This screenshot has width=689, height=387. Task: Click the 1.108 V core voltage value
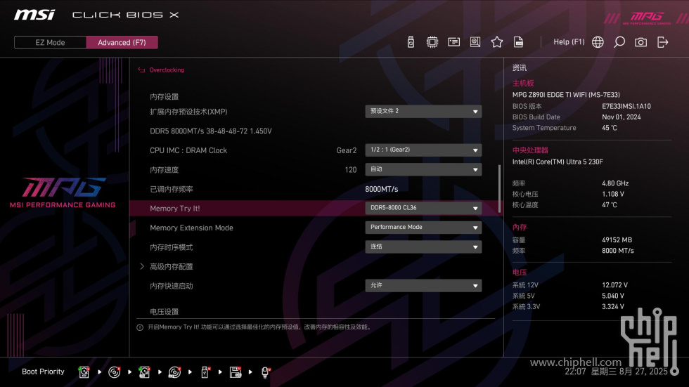tap(613, 194)
